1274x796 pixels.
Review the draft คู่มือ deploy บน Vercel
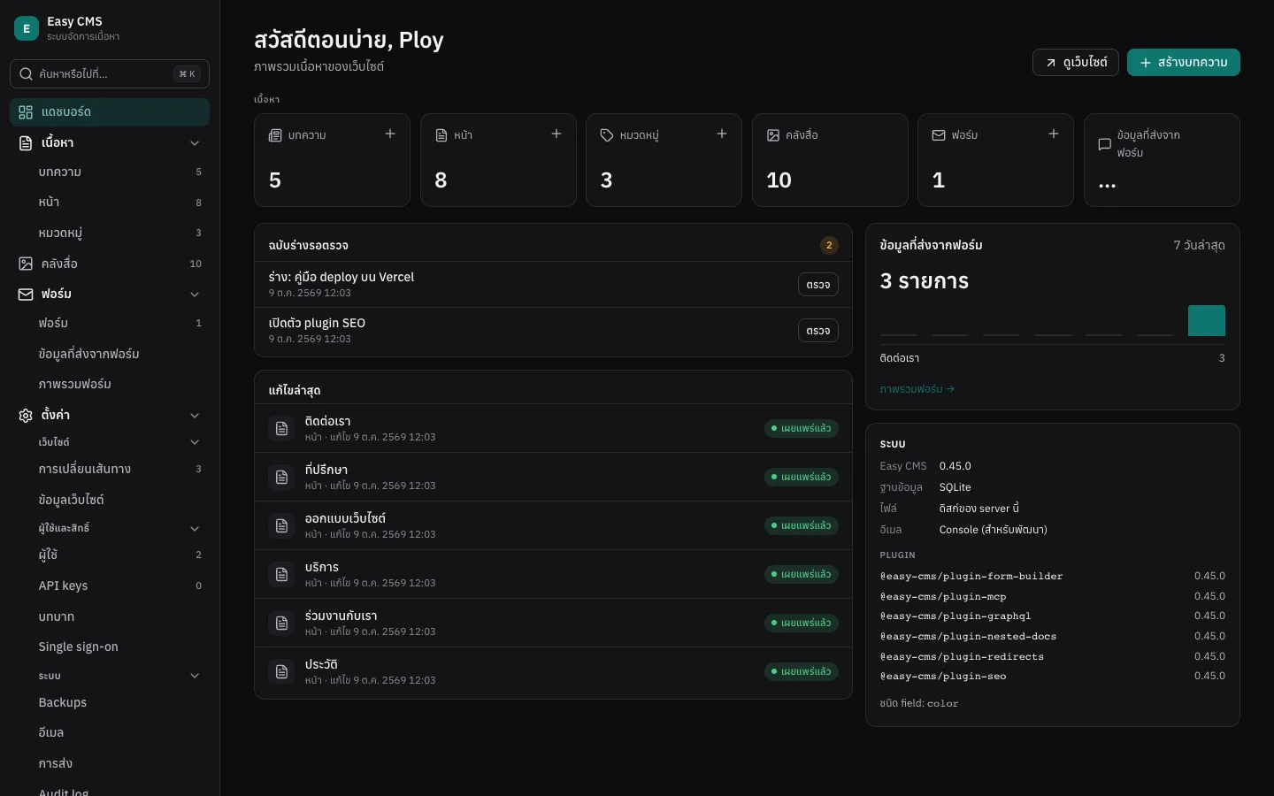[x=818, y=285]
